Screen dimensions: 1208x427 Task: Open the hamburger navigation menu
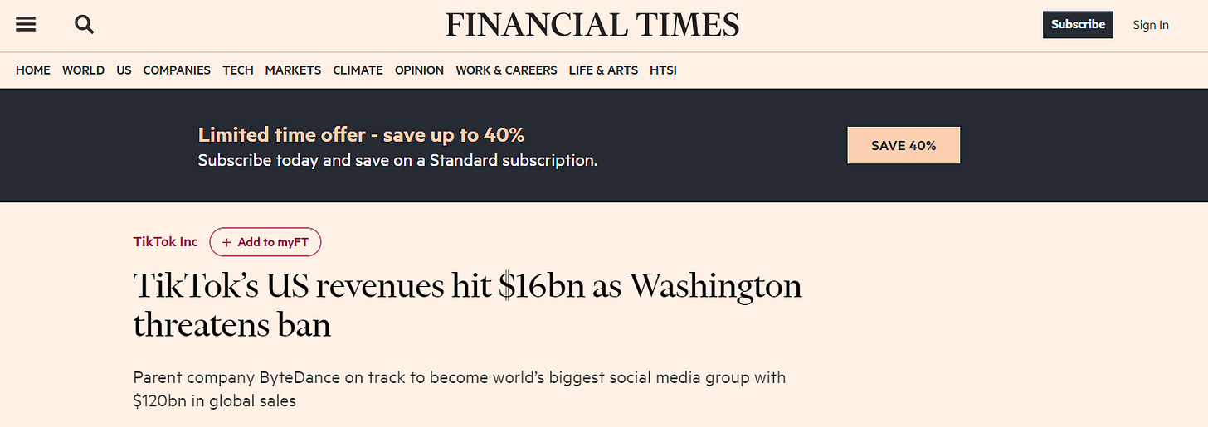click(x=26, y=24)
